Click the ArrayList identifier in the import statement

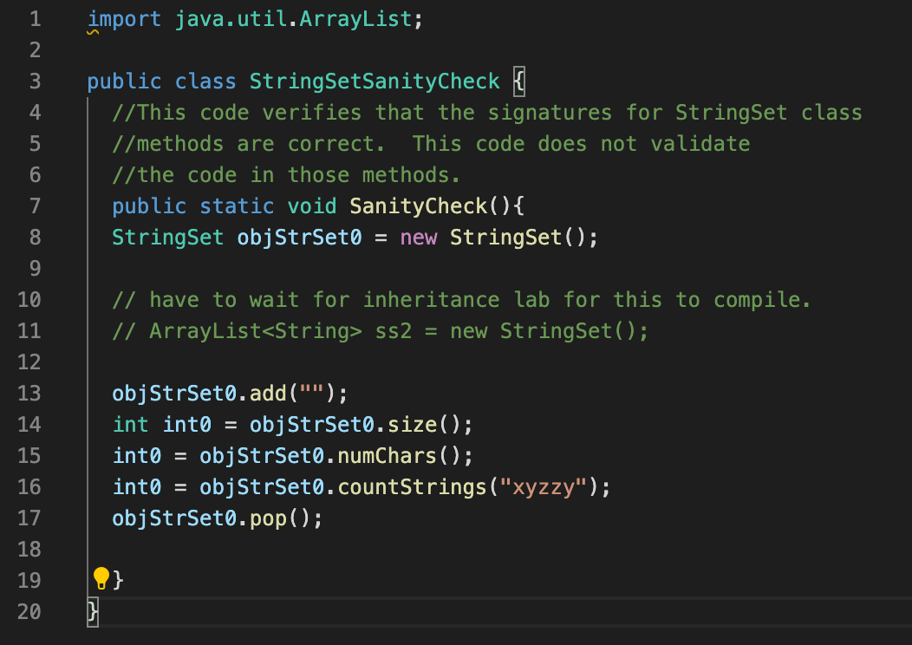click(x=355, y=18)
